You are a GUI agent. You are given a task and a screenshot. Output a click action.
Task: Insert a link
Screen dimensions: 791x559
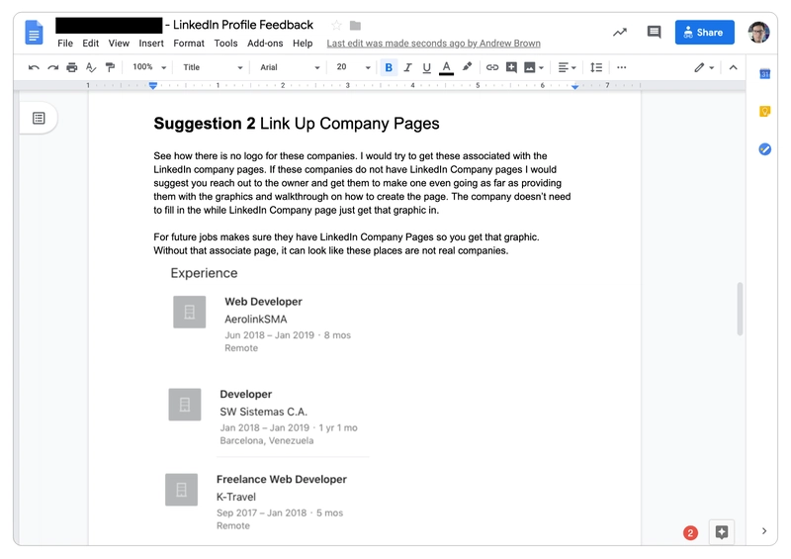pos(491,67)
